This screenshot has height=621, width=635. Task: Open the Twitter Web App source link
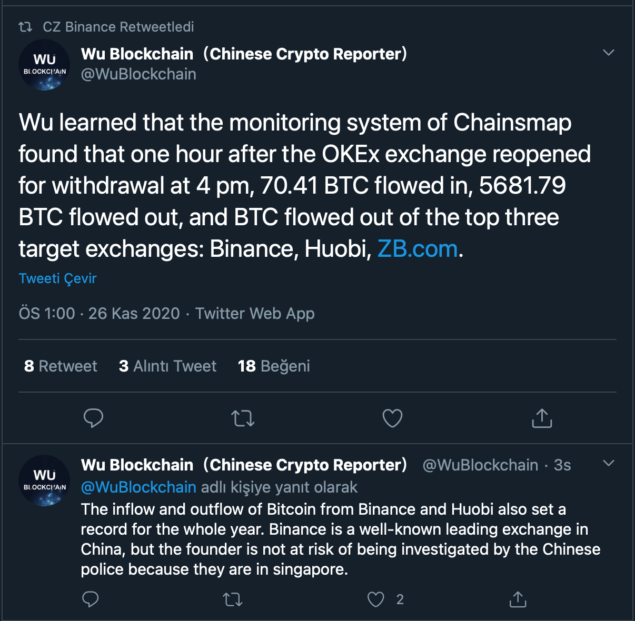point(255,314)
